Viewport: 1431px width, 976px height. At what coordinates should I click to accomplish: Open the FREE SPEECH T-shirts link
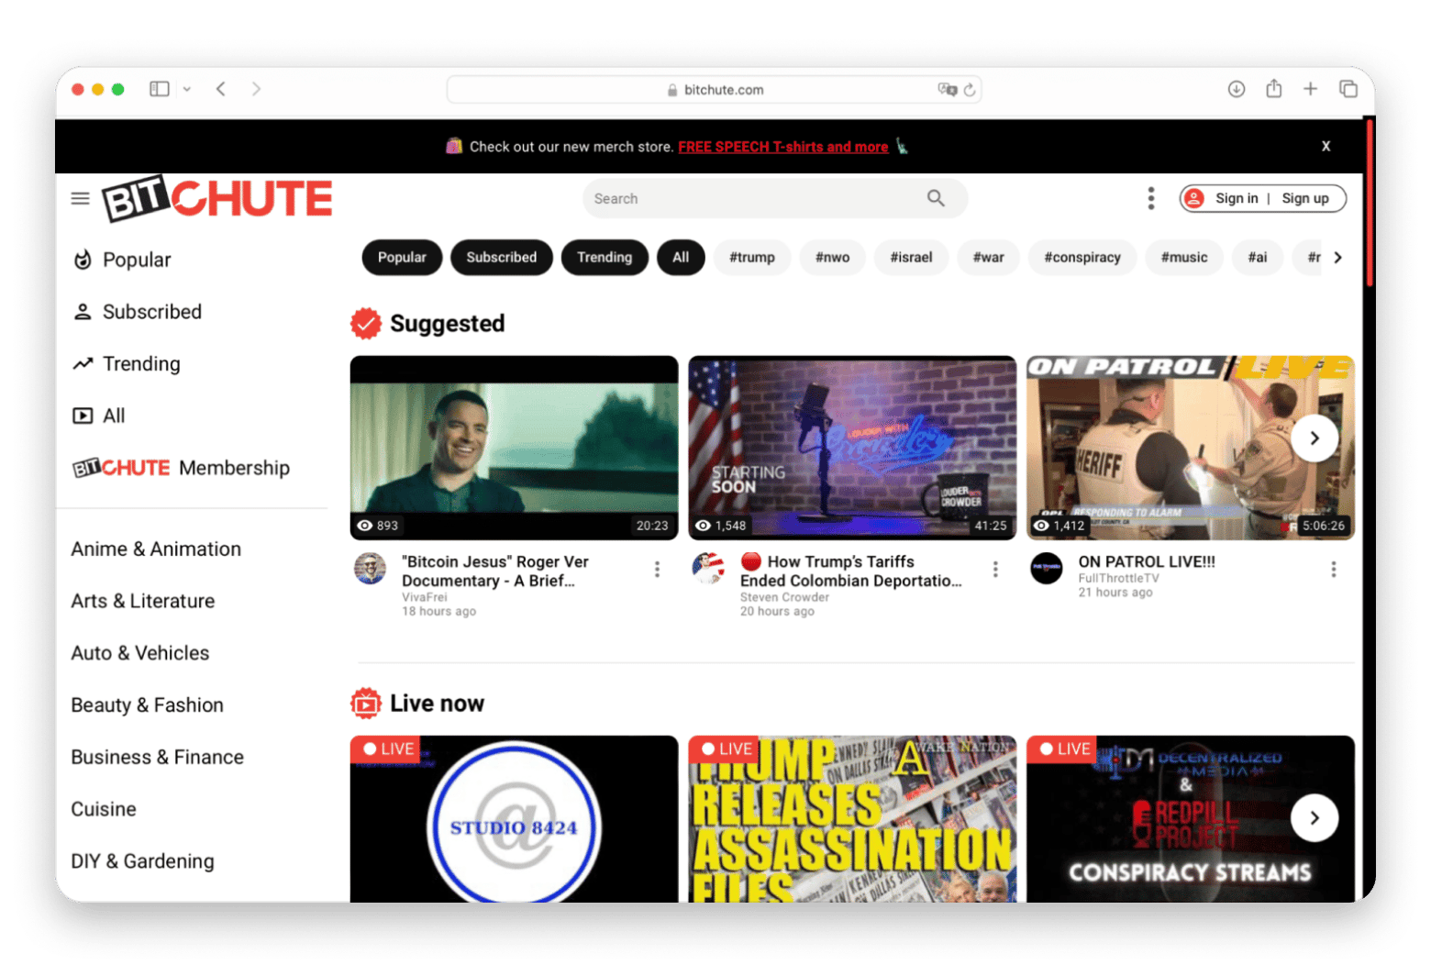[782, 147]
